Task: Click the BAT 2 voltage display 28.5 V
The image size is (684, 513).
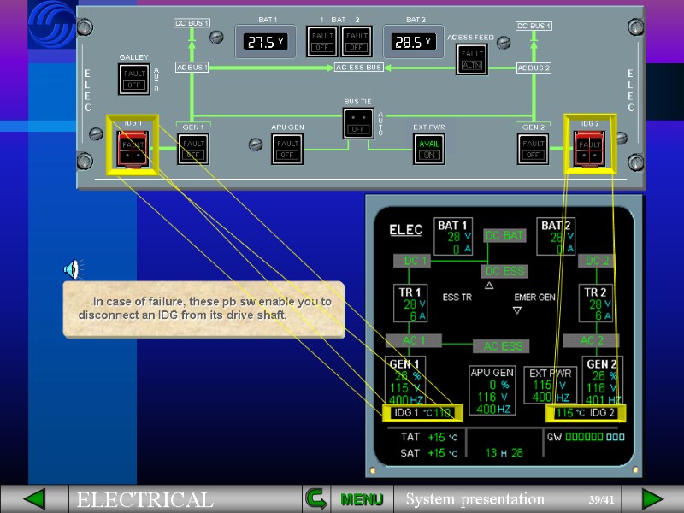Action: (413, 41)
